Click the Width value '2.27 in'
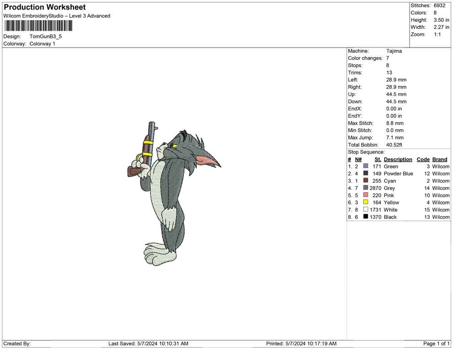 pyautogui.click(x=442, y=27)
